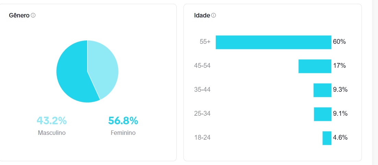378x165 pixels.
Task: Click the 56.8% Feminino percentage
Action: pyautogui.click(x=123, y=121)
